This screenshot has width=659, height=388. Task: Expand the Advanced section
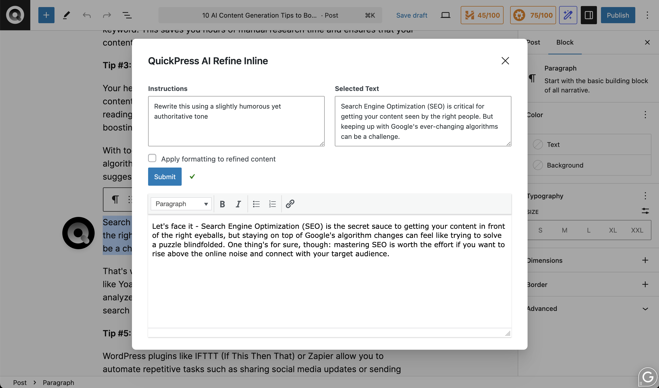[x=645, y=309]
